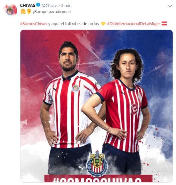Click the woman face emoji

coord(23,12)
